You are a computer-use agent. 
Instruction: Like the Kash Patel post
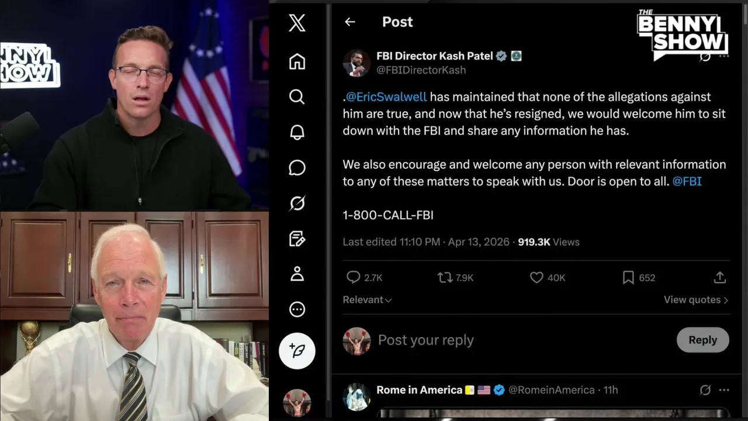pyautogui.click(x=536, y=278)
